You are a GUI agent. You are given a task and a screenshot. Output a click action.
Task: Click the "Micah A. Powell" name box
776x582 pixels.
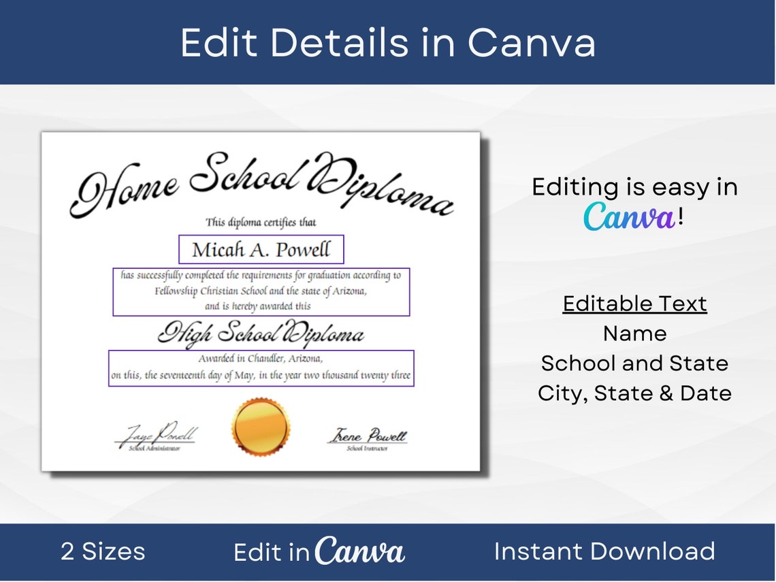tap(261, 249)
